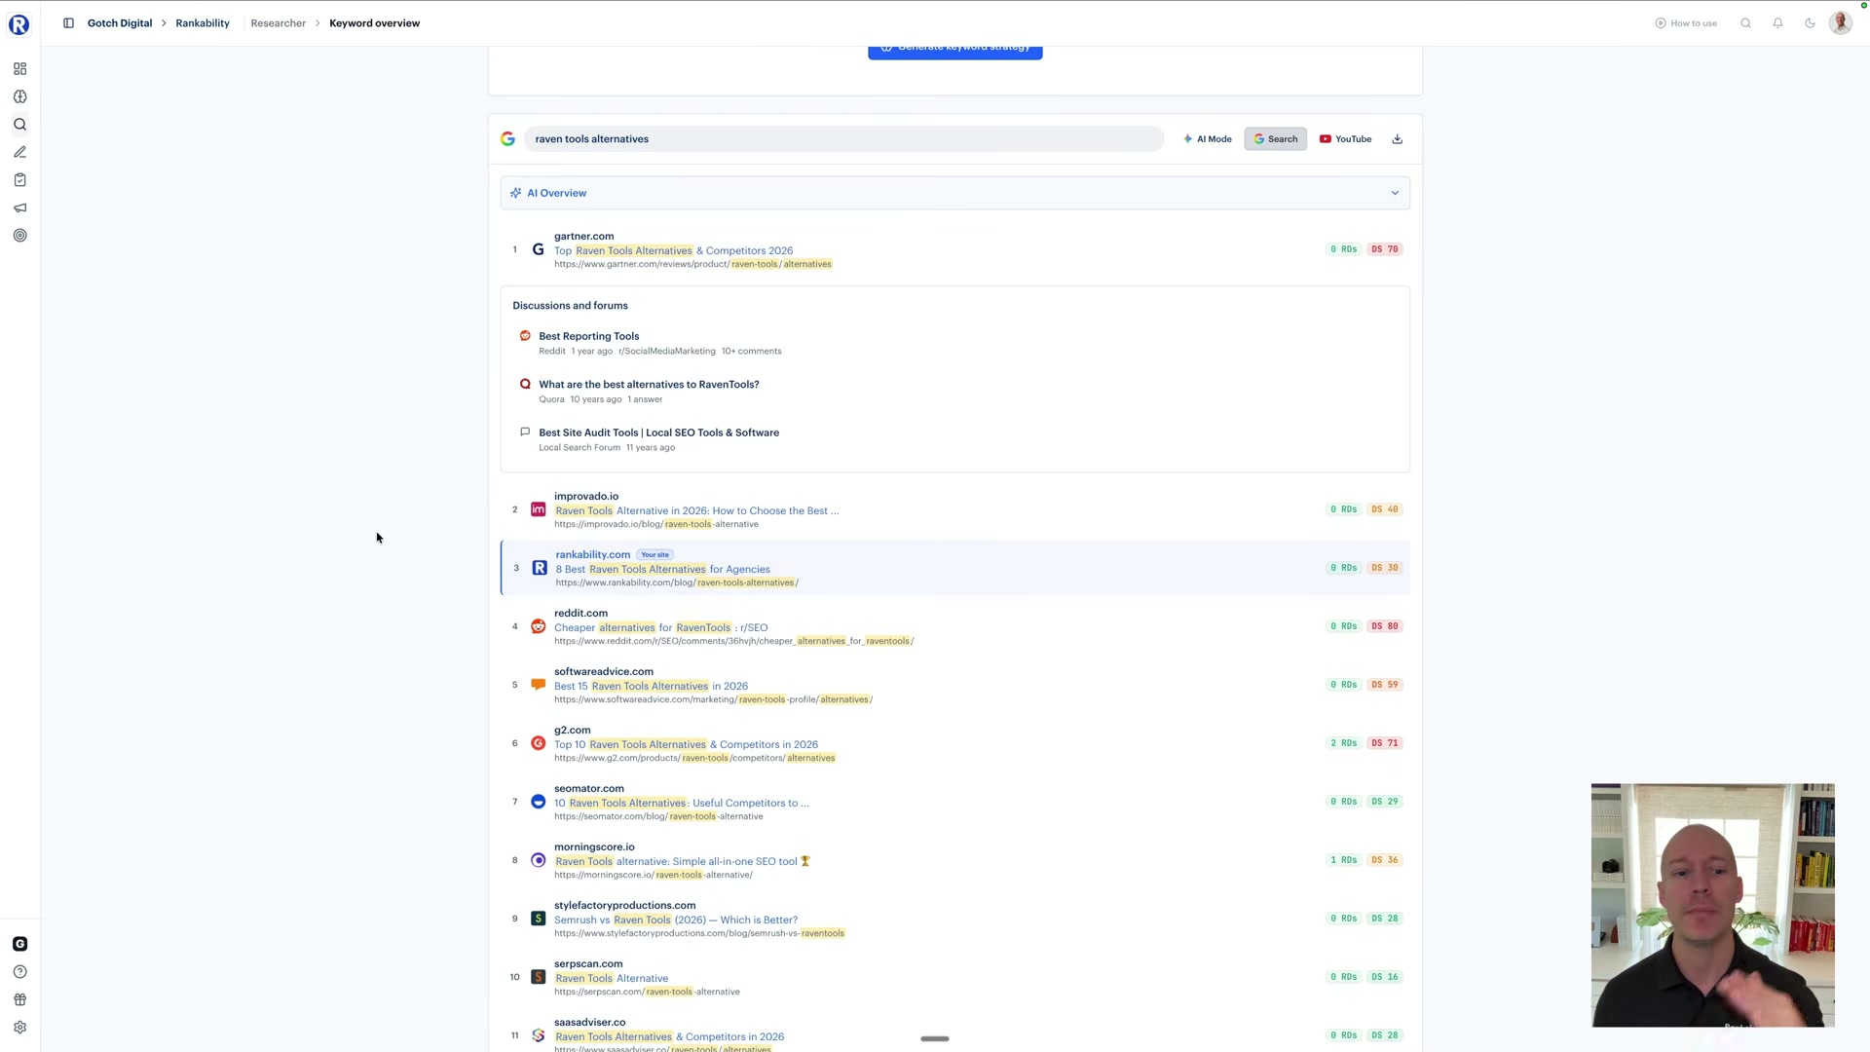Go to Rankability breadcrumb
This screenshot has height=1052, width=1870.
click(x=203, y=23)
